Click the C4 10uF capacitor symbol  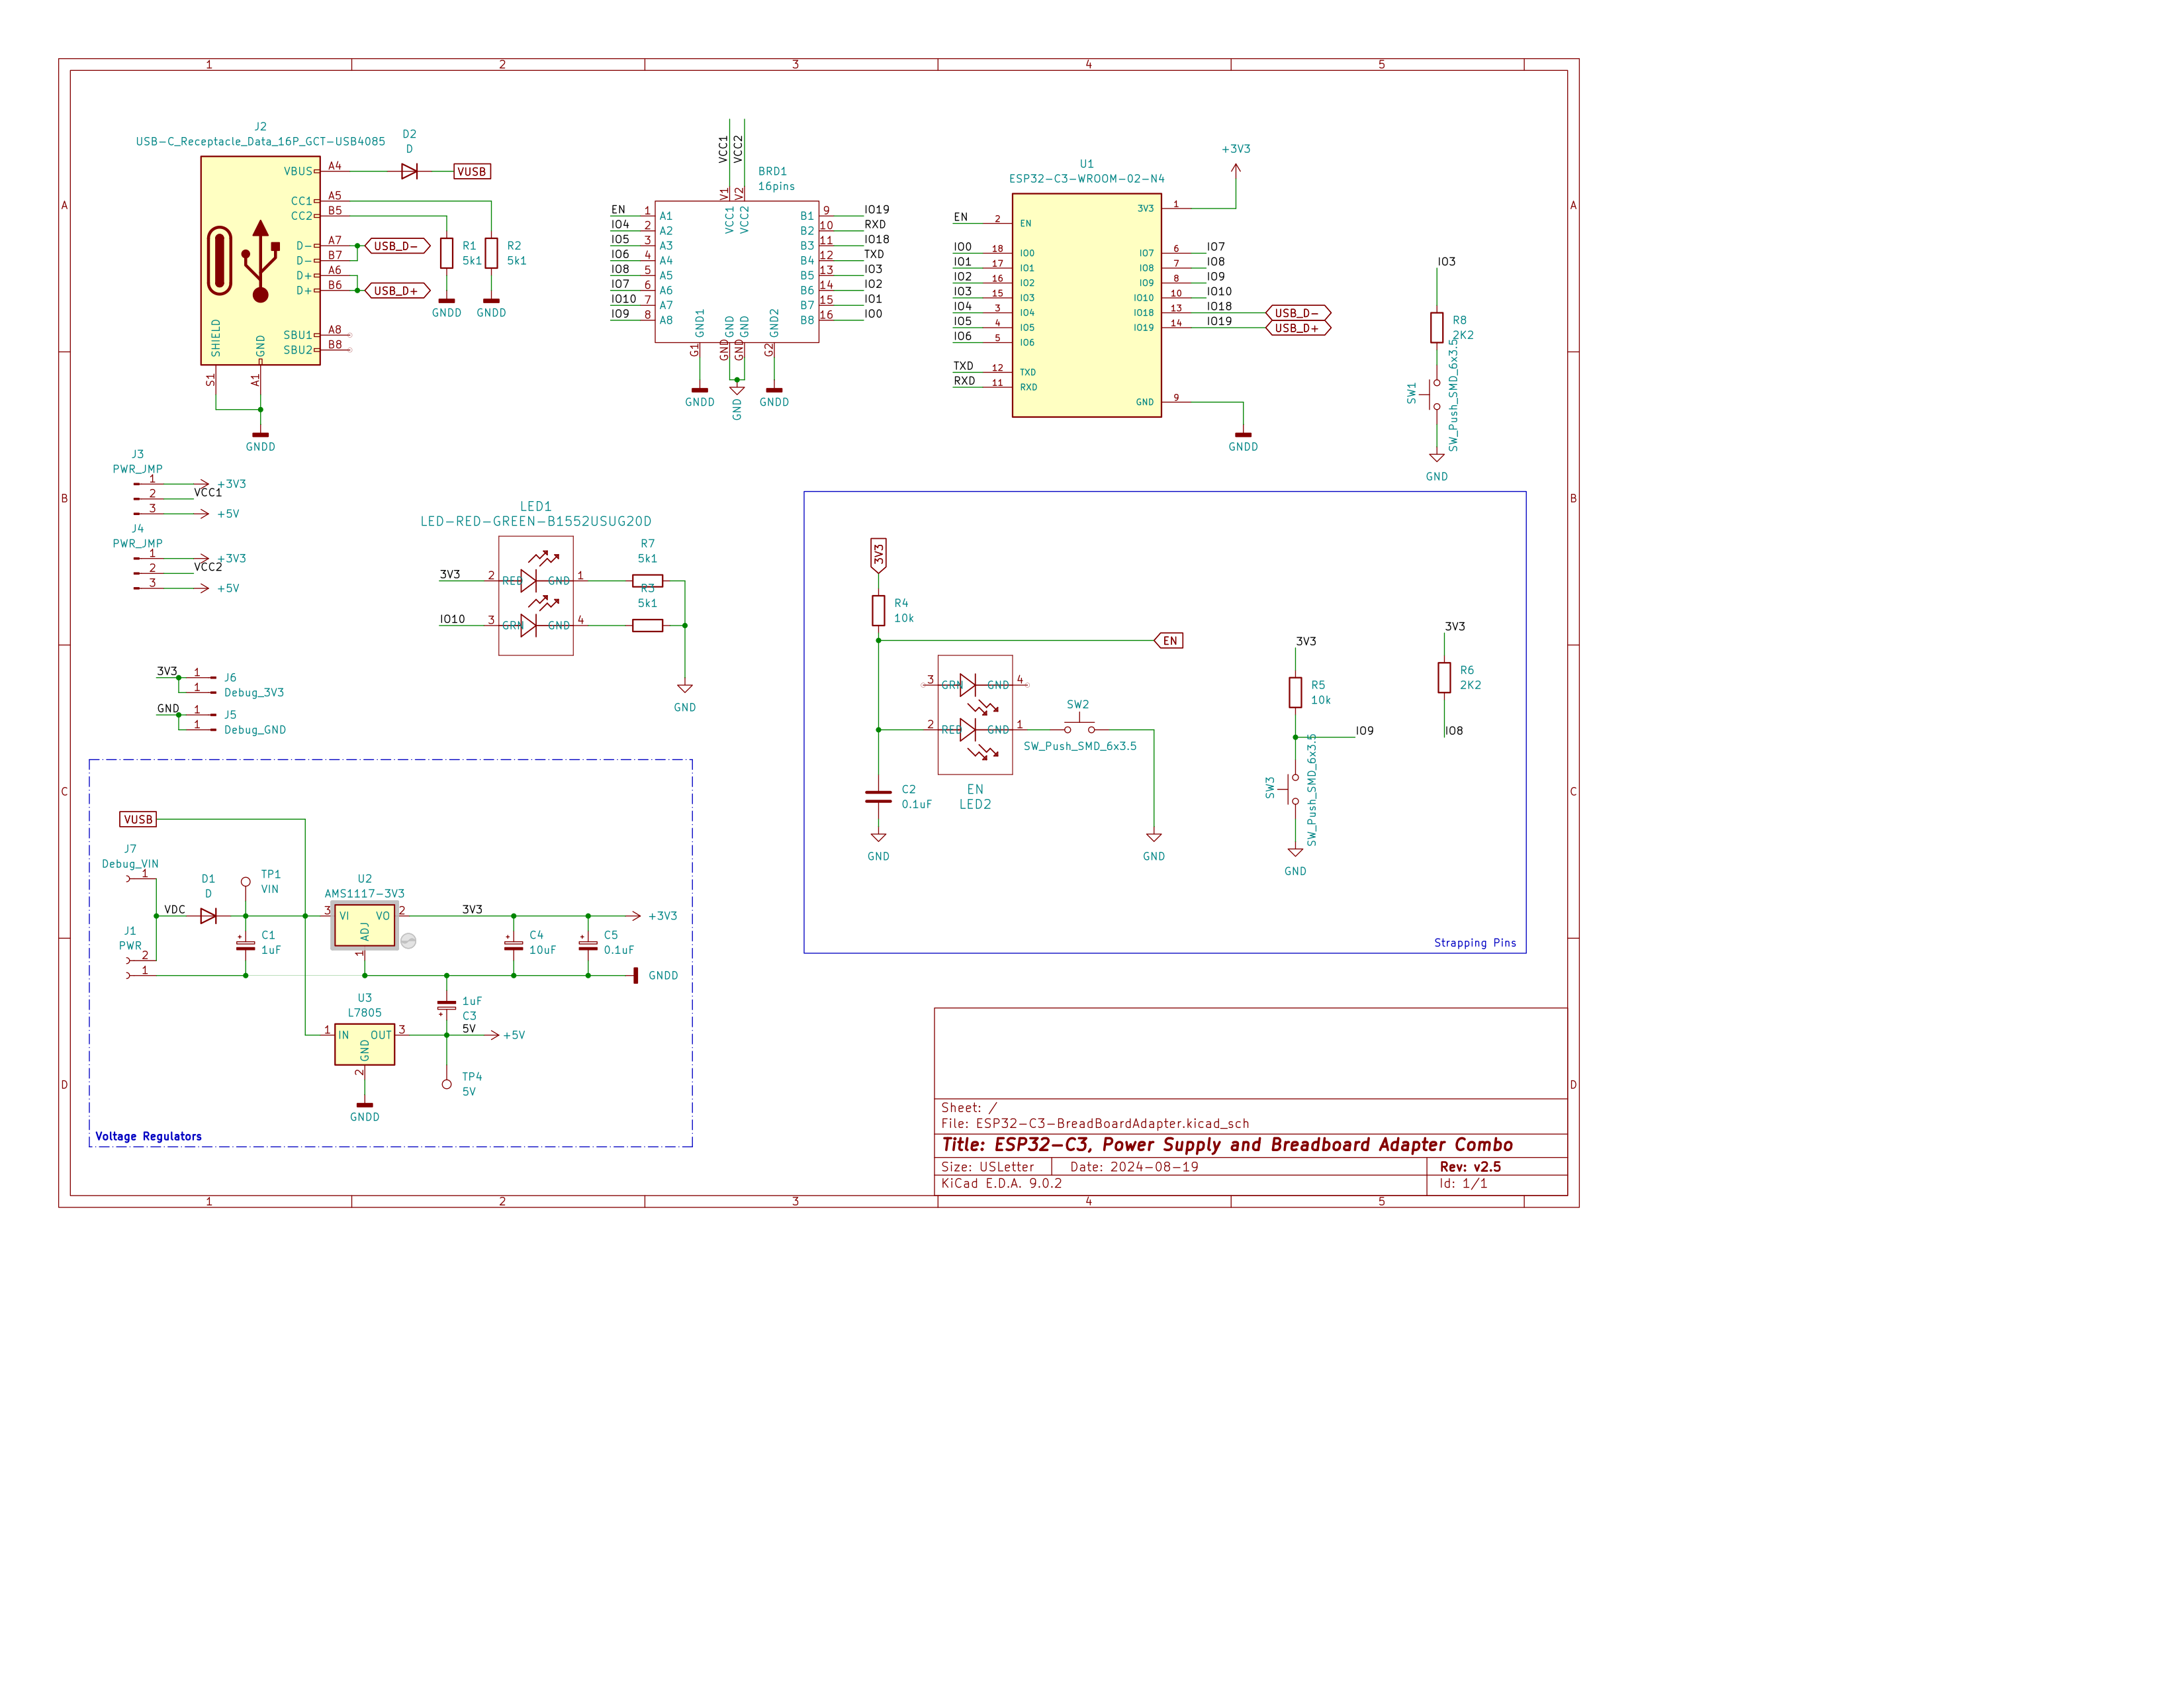point(514,944)
